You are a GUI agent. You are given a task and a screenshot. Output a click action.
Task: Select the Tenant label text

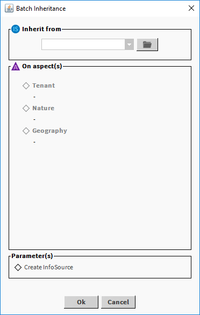44,85
